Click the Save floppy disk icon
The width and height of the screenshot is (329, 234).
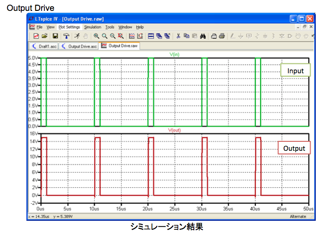(x=55, y=36)
